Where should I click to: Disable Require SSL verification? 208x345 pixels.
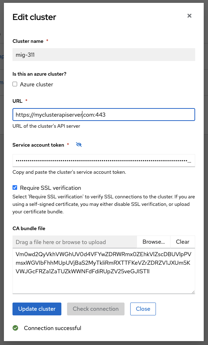[x=15, y=188]
